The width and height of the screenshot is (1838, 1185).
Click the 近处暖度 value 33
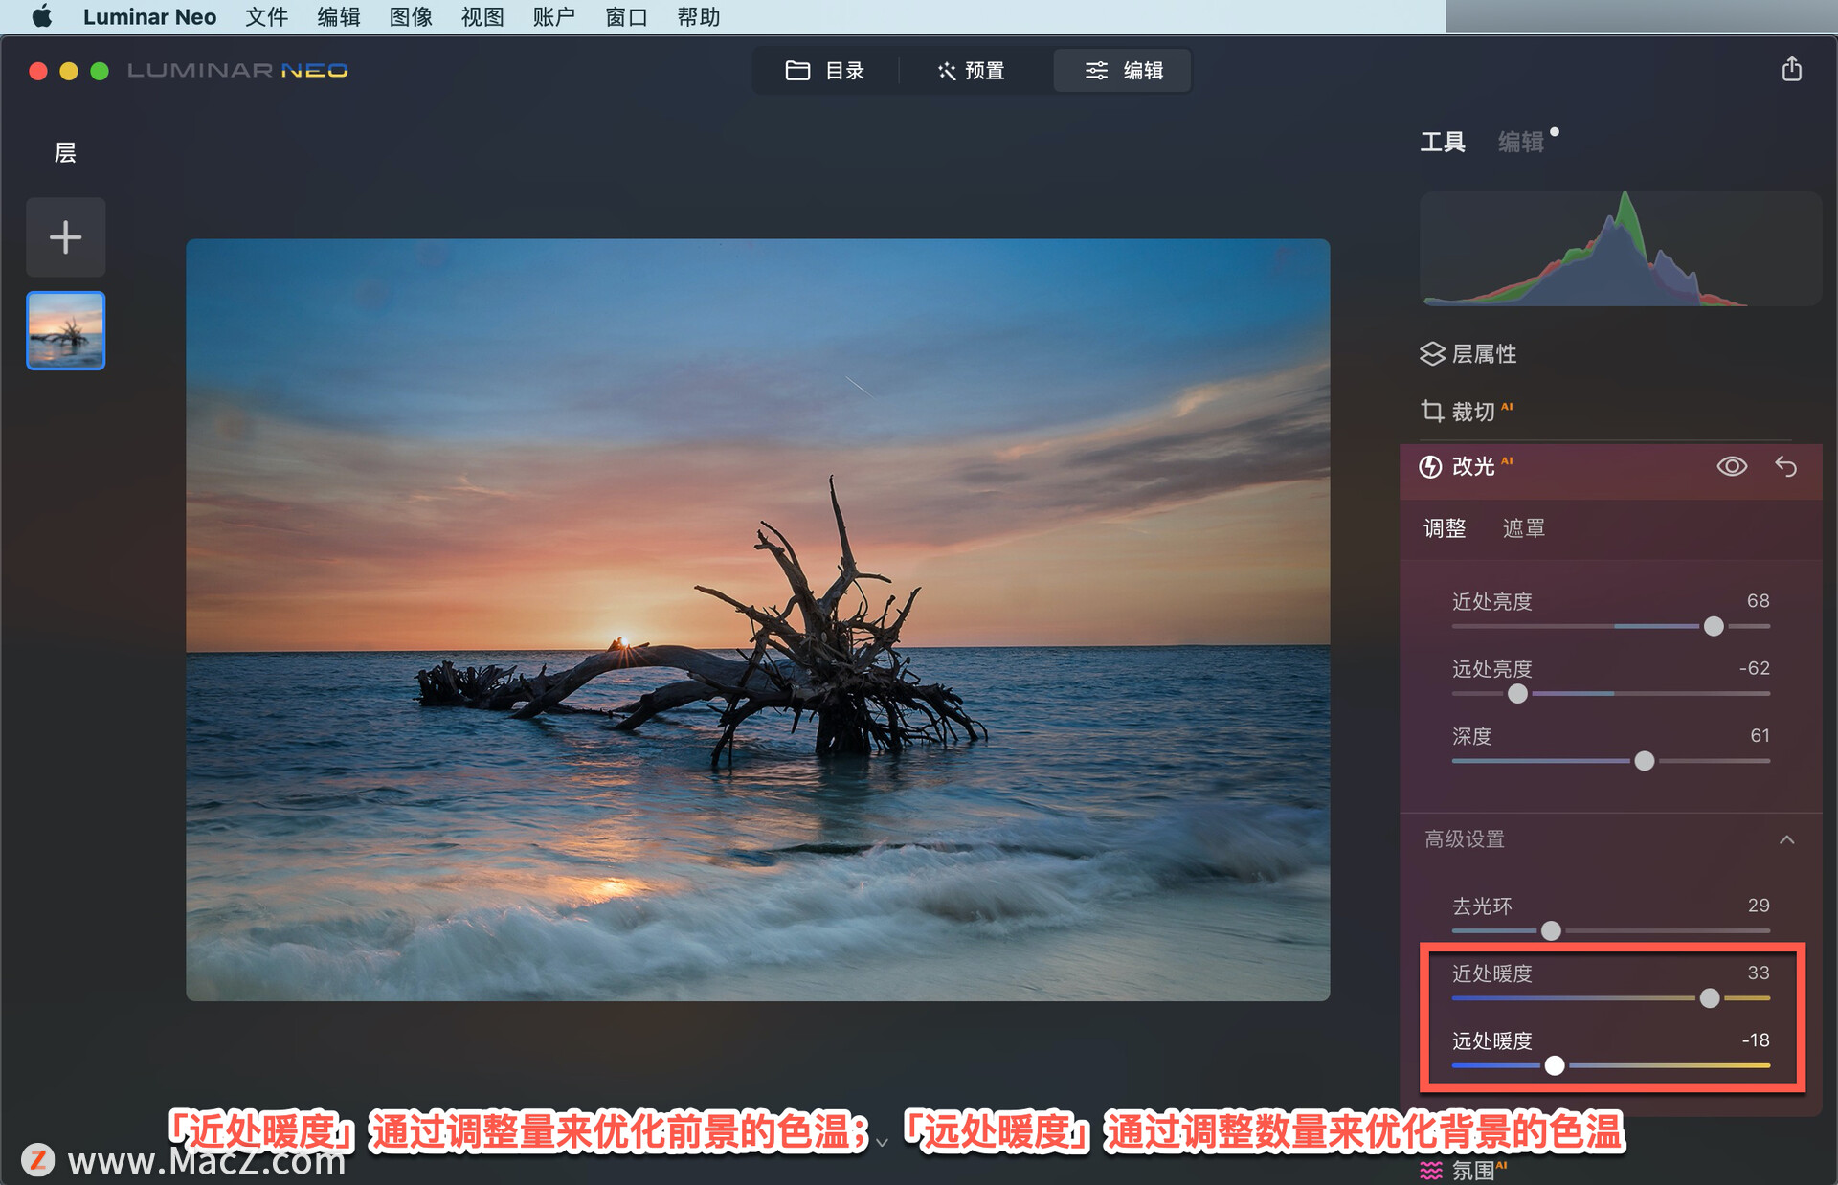coord(1759,973)
